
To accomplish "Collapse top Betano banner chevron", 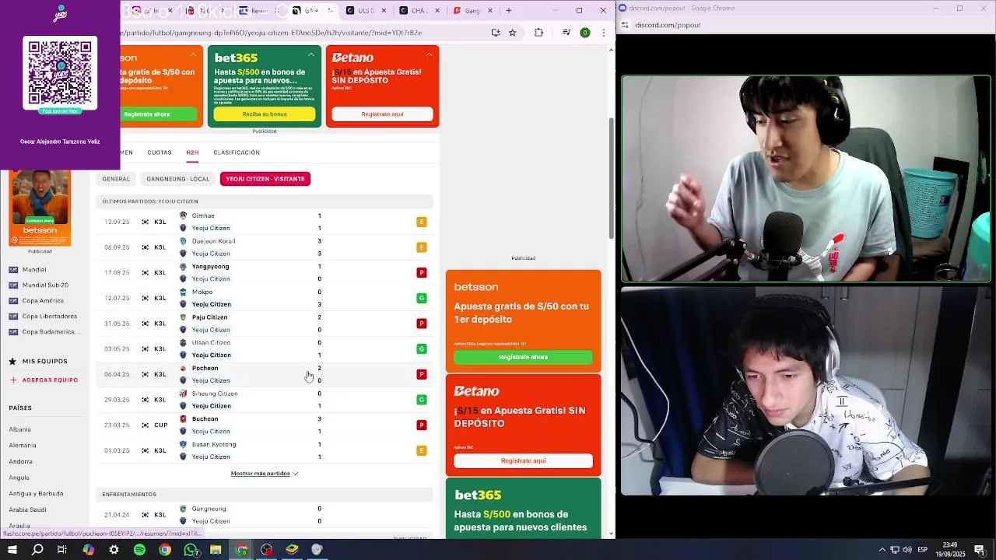I will (429, 54).
